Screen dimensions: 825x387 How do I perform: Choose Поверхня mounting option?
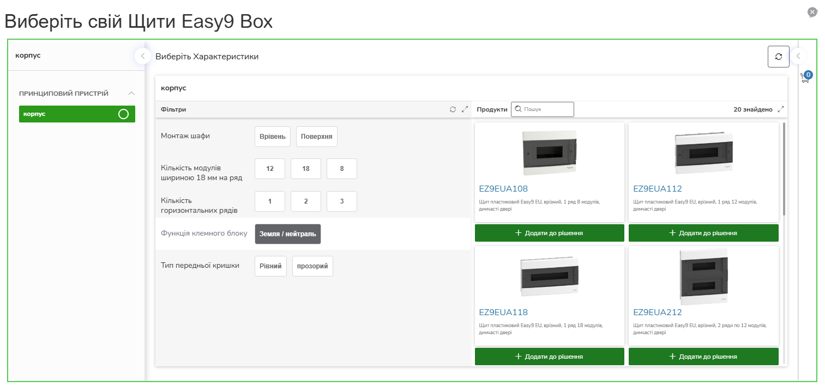pyautogui.click(x=317, y=137)
